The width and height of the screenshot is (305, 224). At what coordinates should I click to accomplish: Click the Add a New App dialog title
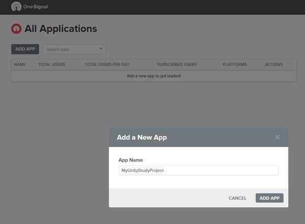click(142, 137)
